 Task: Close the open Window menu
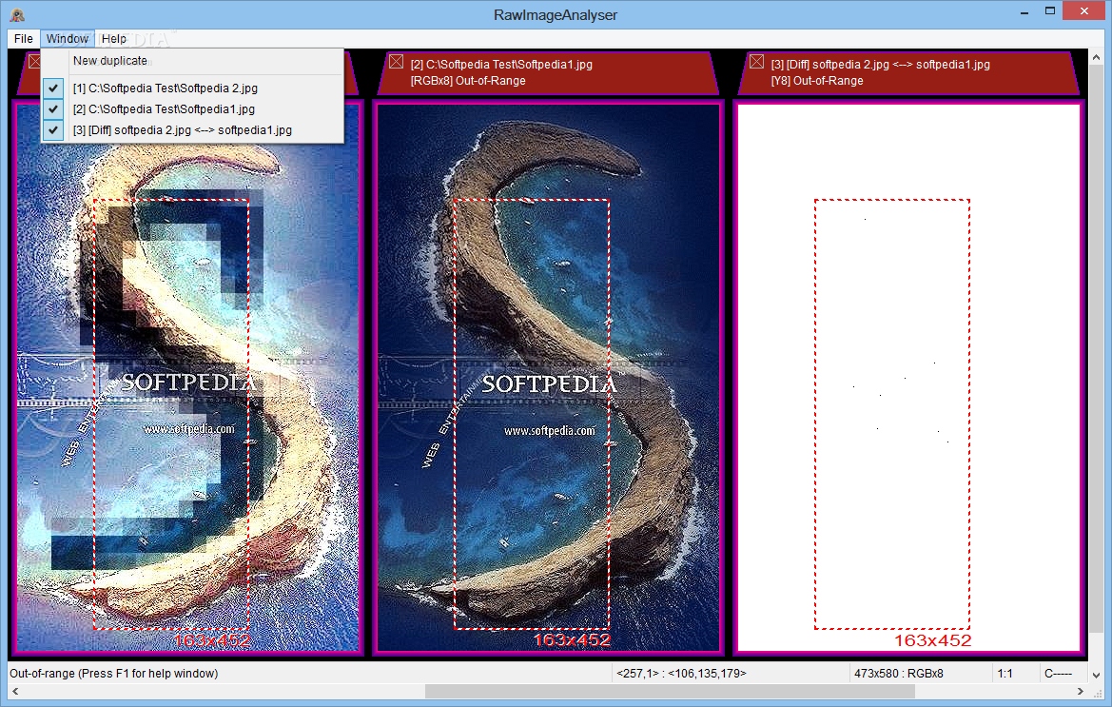(x=68, y=38)
